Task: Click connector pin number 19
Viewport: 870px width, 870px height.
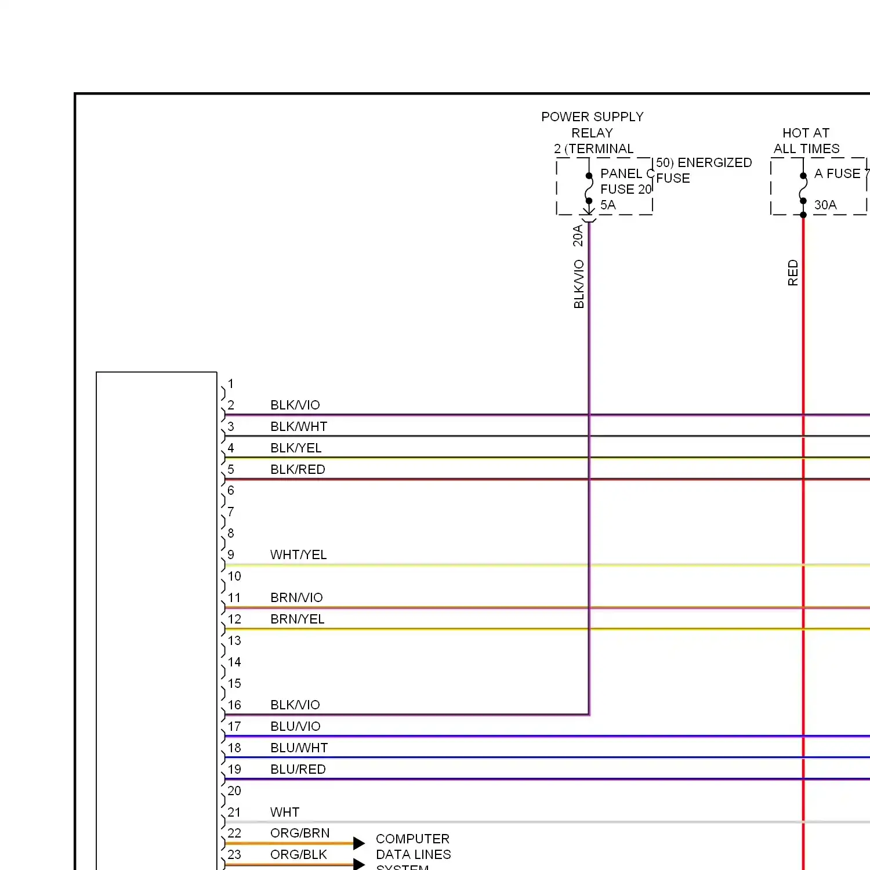Action: click(234, 769)
